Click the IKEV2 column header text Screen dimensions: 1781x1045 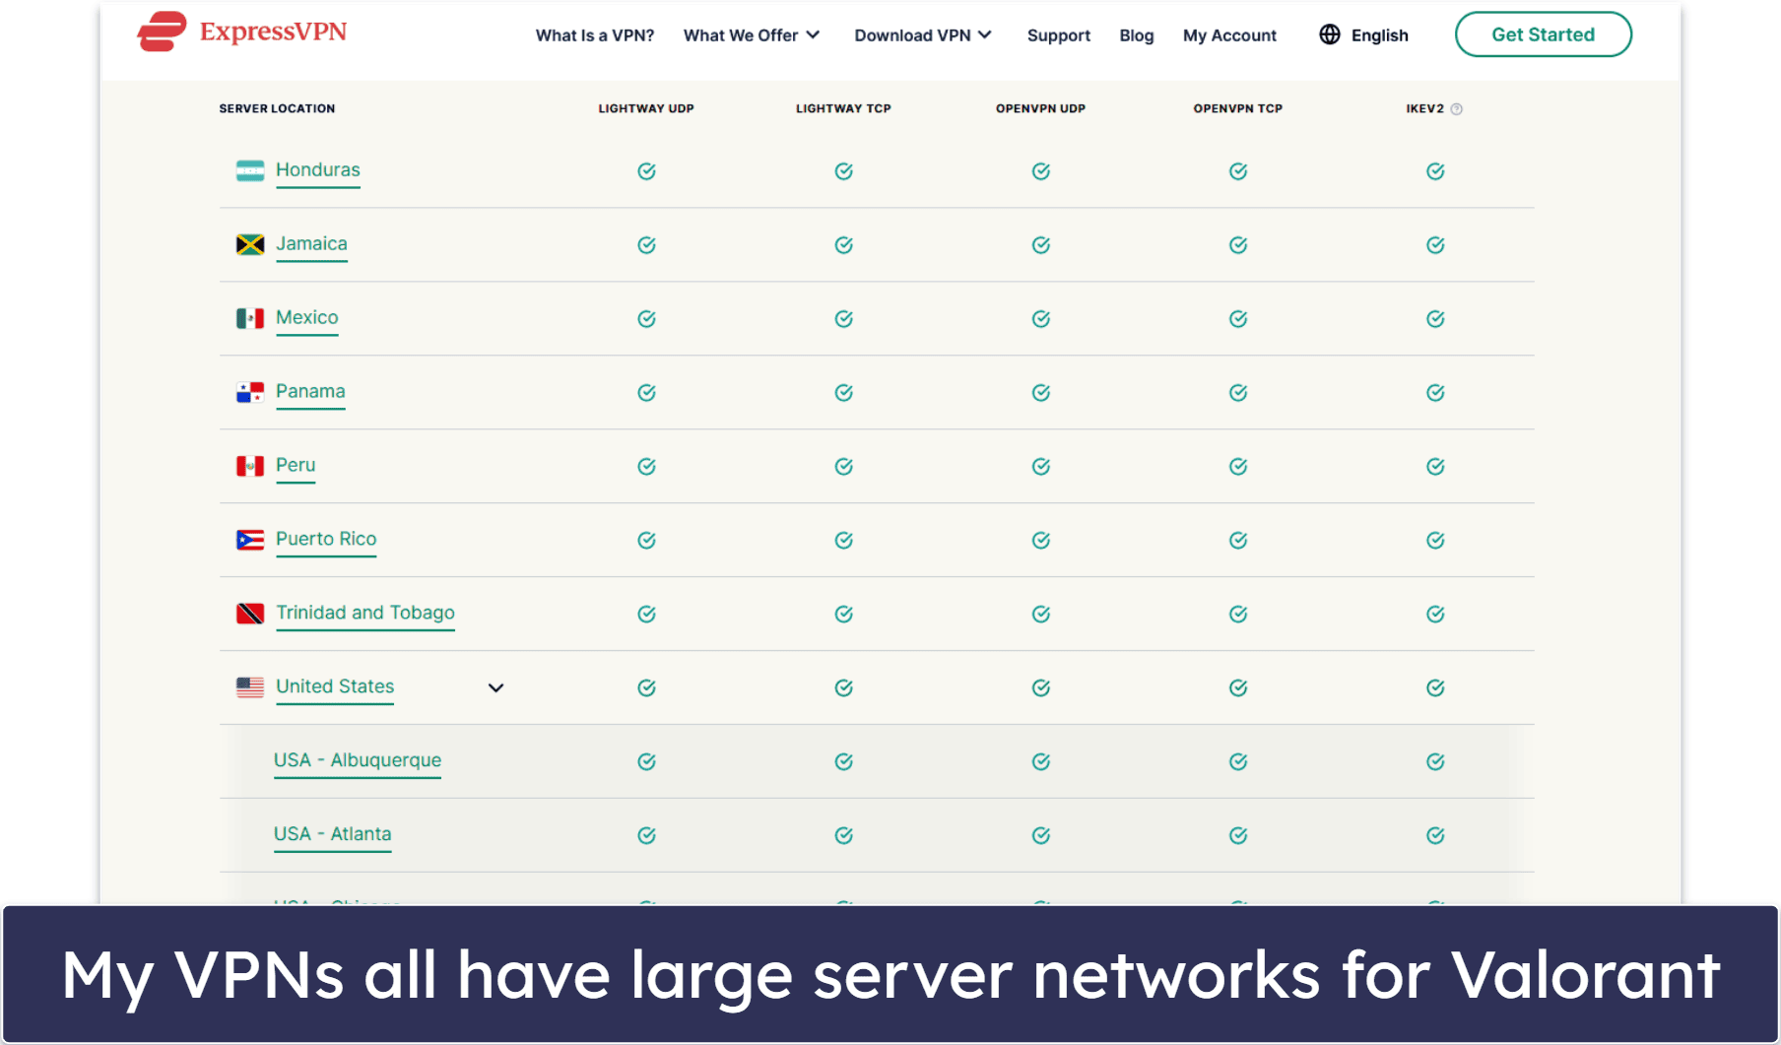click(1424, 109)
